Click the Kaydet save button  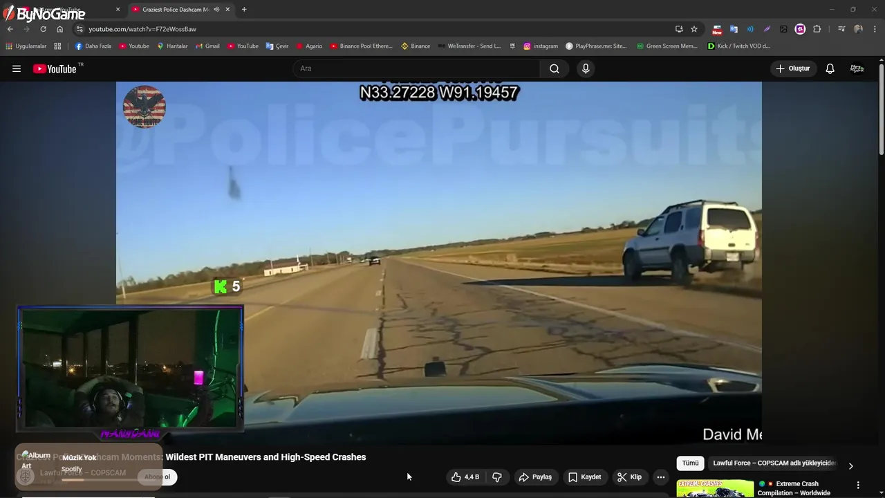(x=584, y=477)
